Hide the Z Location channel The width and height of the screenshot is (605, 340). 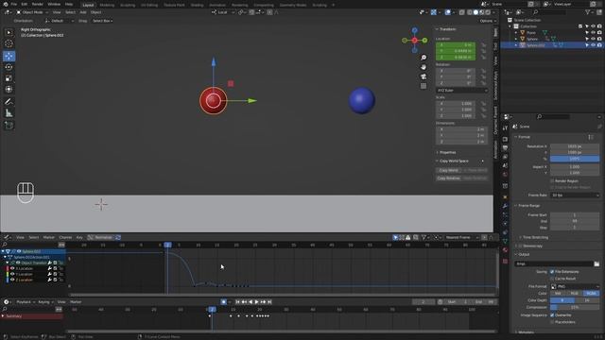click(x=12, y=280)
